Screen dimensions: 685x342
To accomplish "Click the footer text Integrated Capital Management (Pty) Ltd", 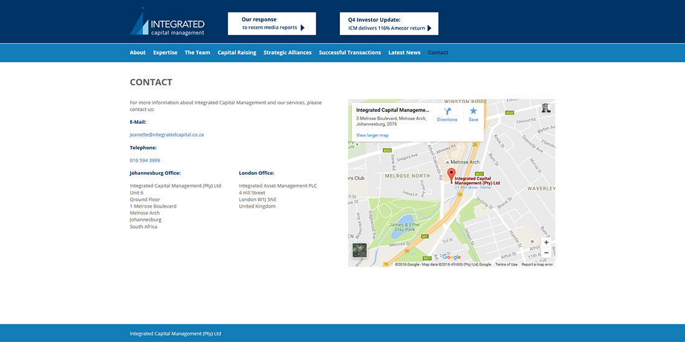I will [x=175, y=334].
